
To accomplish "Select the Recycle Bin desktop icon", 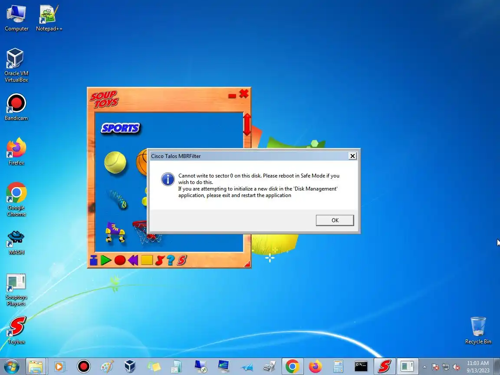I will click(478, 331).
